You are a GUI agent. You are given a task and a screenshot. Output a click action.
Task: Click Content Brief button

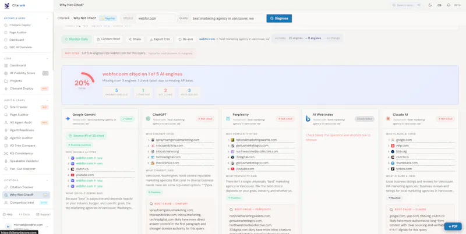(x=108, y=39)
